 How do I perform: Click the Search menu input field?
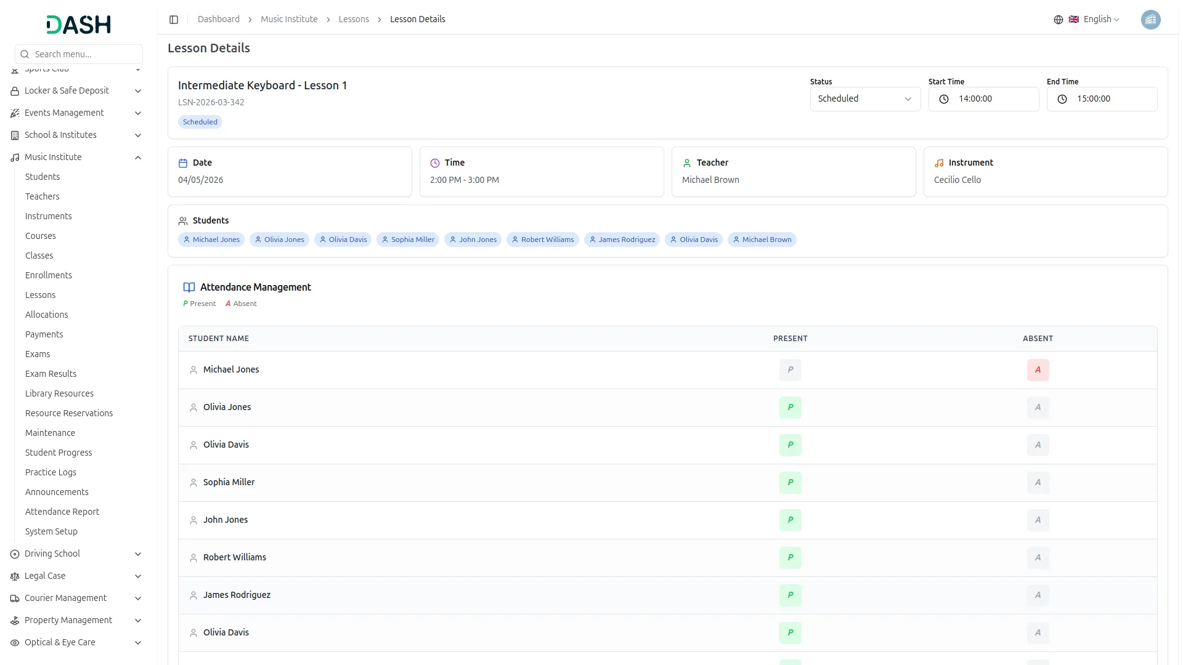(79, 54)
